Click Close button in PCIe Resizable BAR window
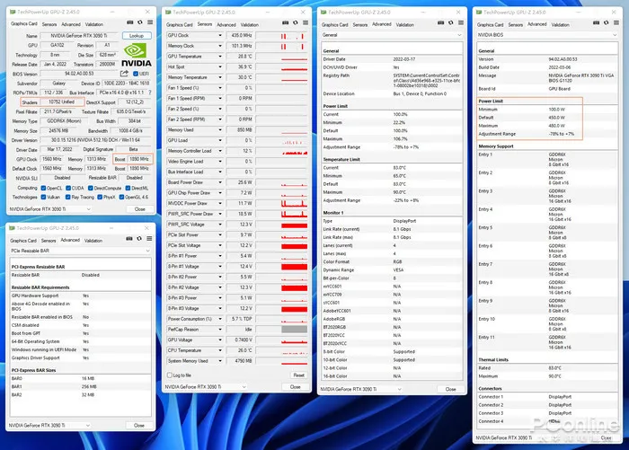This screenshot has height=450, width=629. (x=138, y=425)
